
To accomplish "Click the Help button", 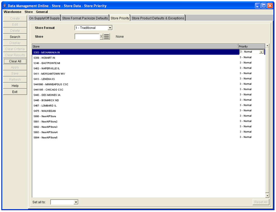I will coord(15,86).
